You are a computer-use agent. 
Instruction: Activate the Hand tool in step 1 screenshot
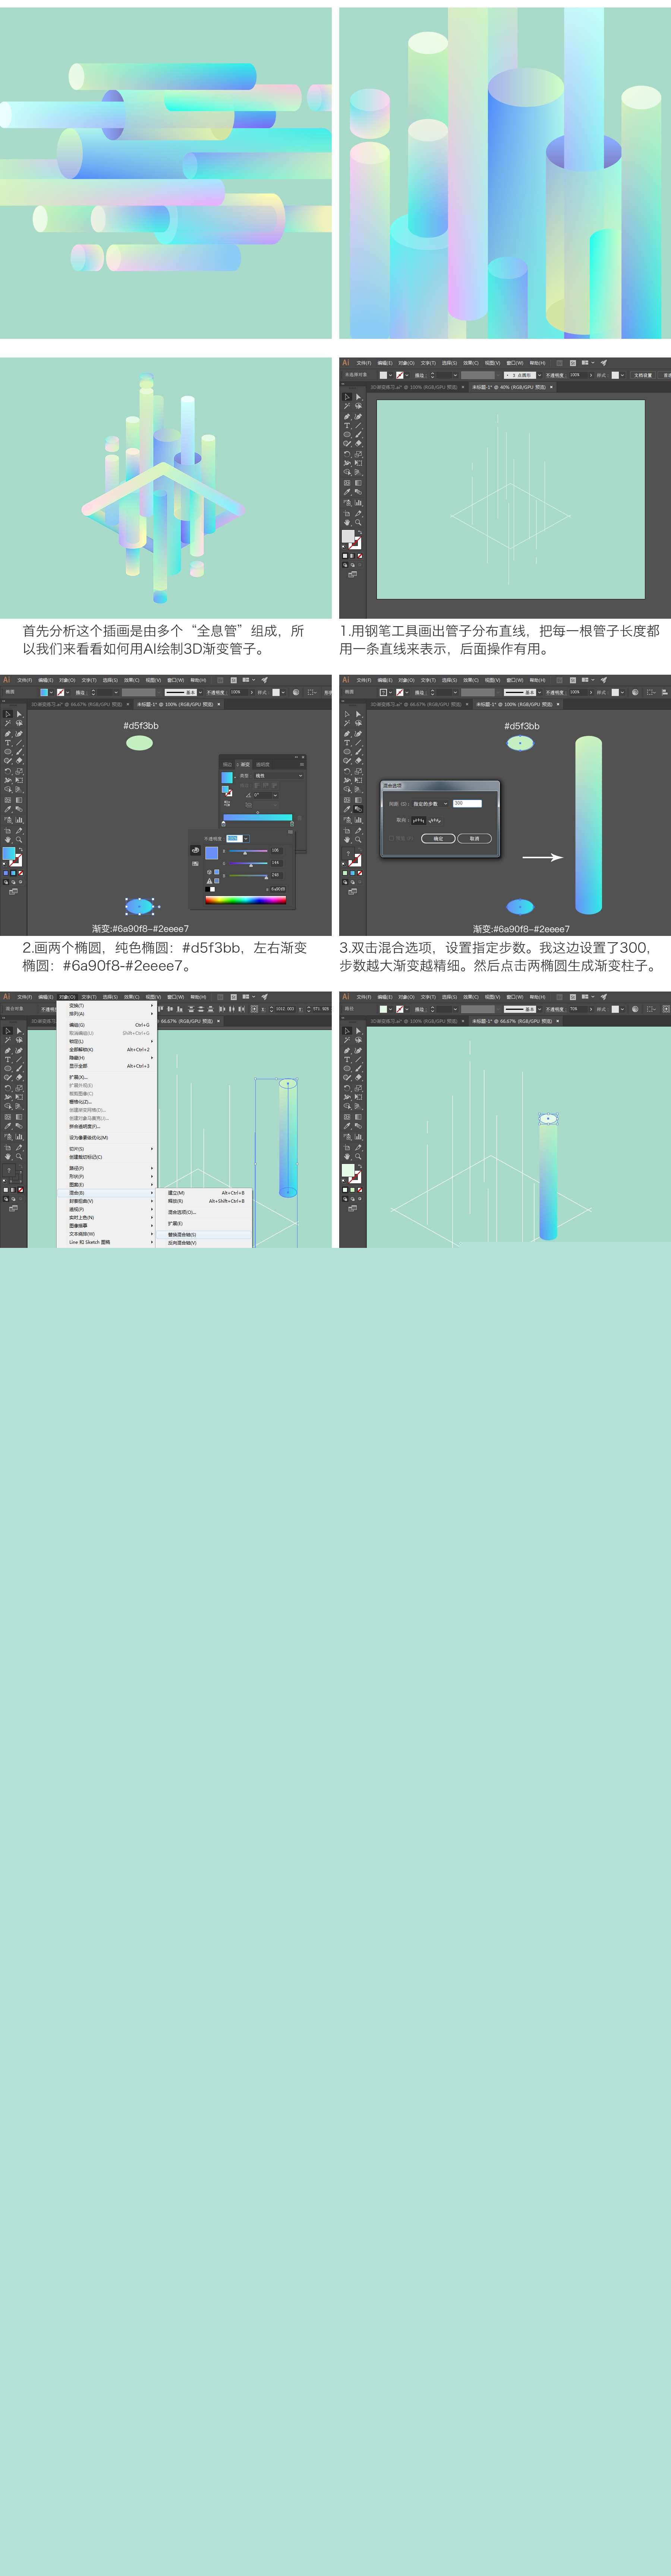[347, 522]
